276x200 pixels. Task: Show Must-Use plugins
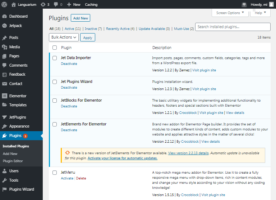[181, 29]
